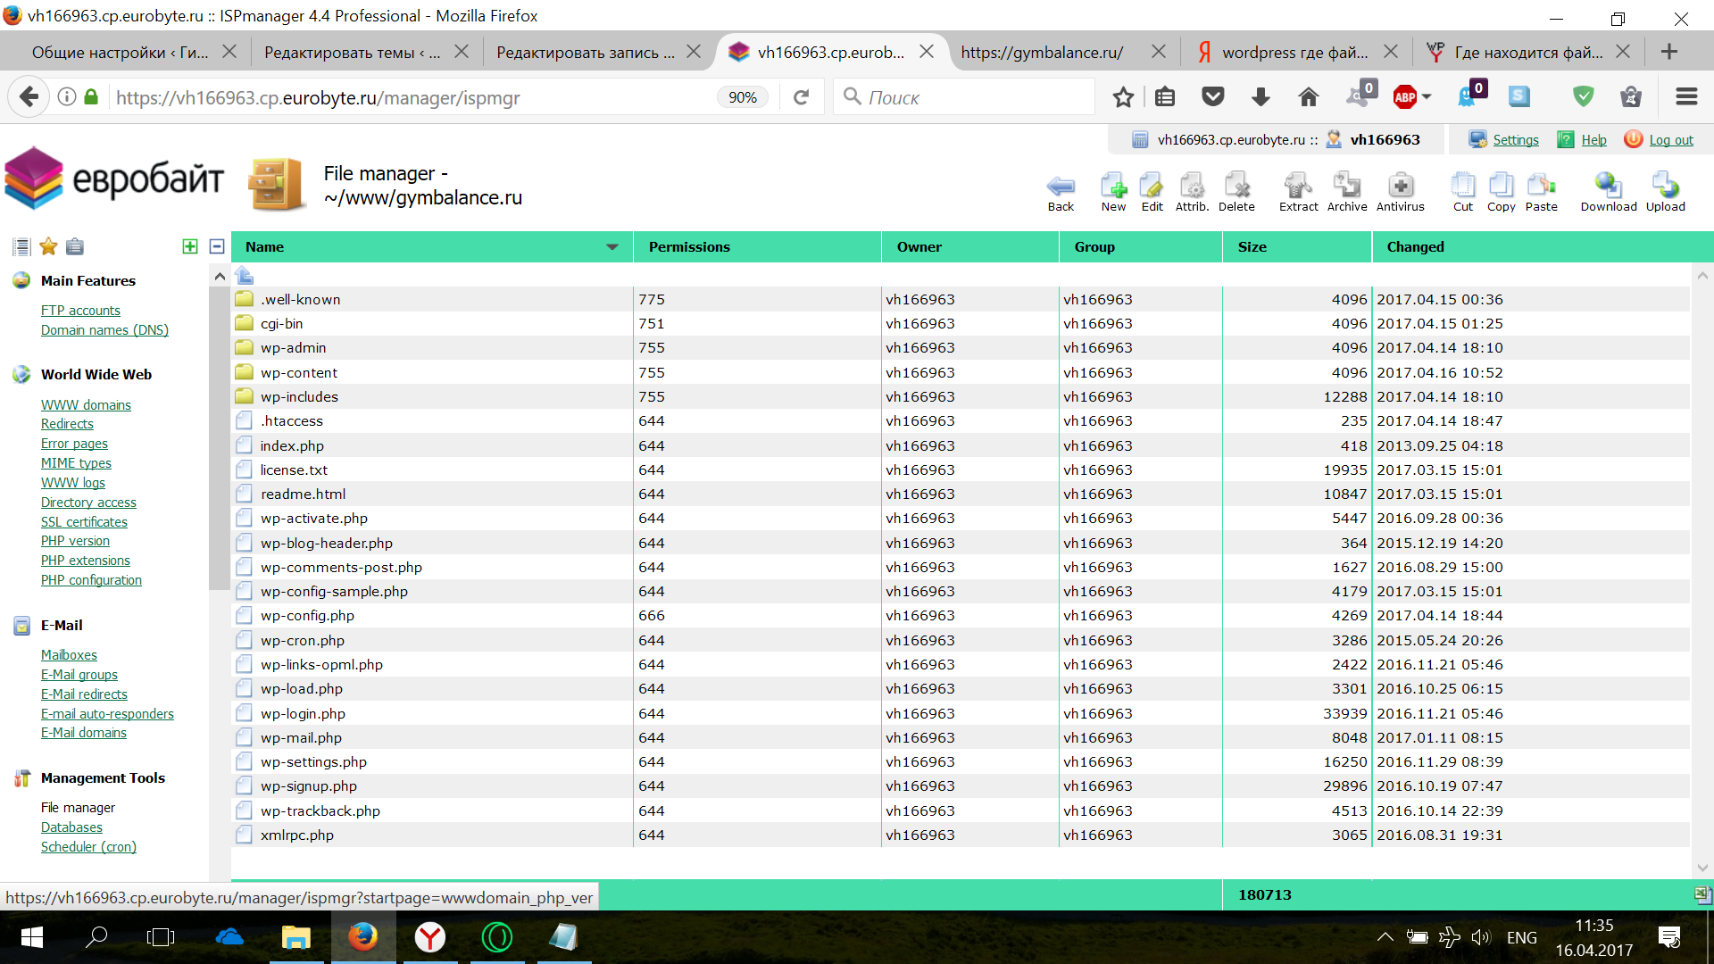
Task: Open the Help link
Action: pos(1593,140)
